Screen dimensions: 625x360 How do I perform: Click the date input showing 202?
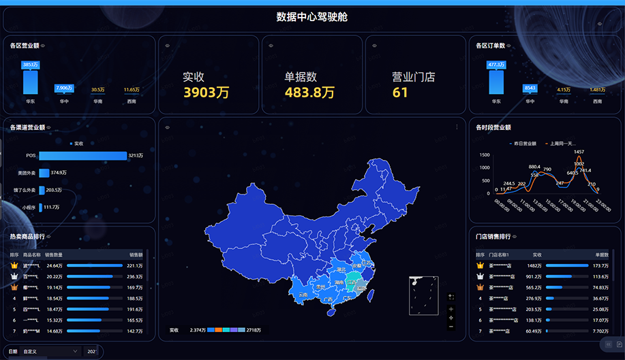coord(91,351)
